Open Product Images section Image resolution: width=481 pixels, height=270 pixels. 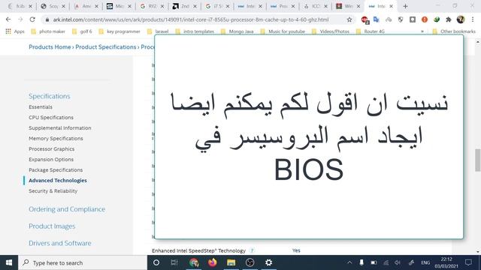[x=52, y=226]
